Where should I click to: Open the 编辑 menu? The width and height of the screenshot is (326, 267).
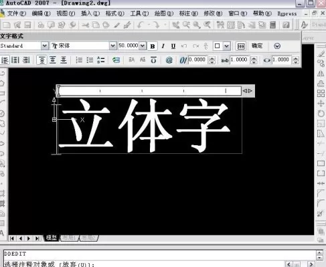click(x=41, y=13)
